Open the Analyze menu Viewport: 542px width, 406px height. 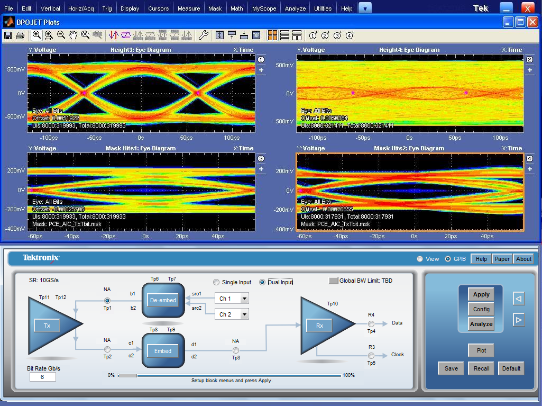coord(295,8)
